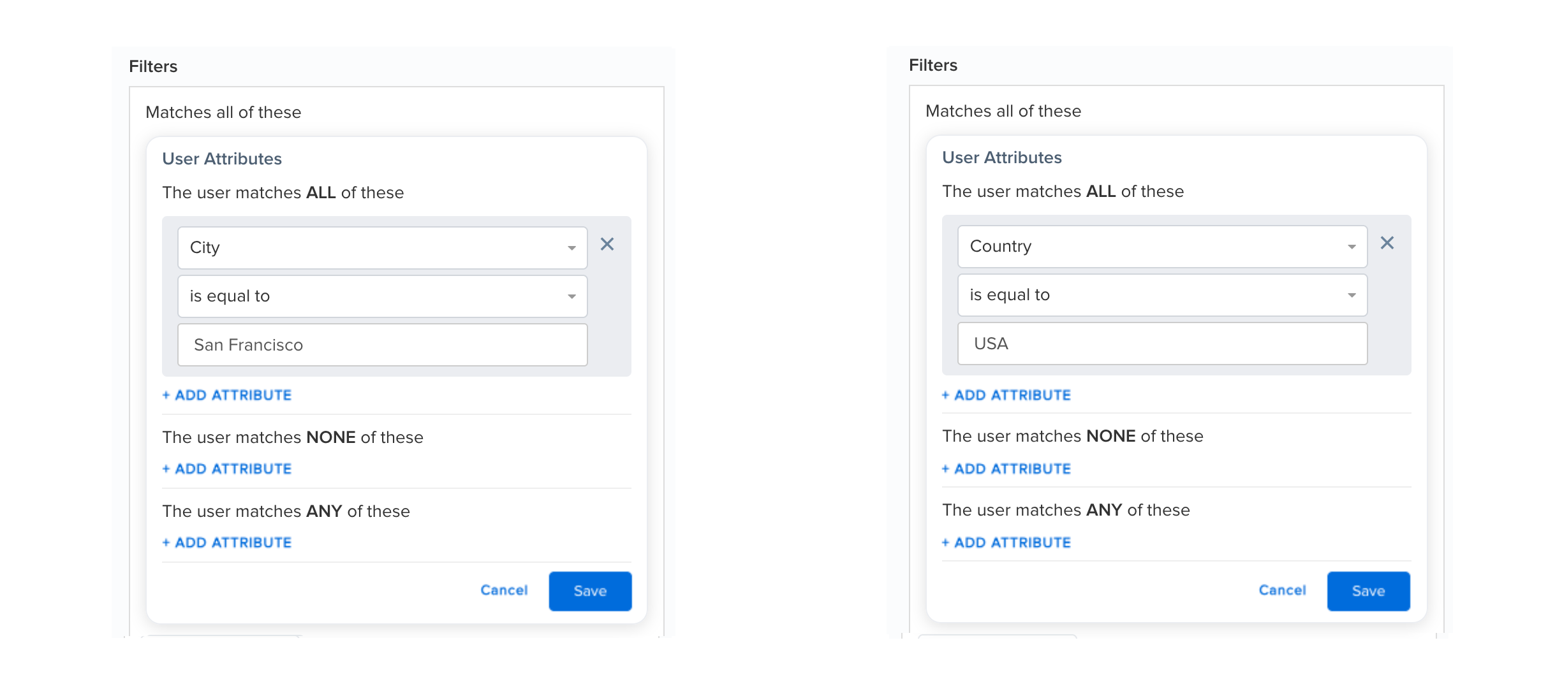Viewport: 1548px width, 696px height.
Task: Add attribute under NONE in City panel
Action: pos(227,469)
